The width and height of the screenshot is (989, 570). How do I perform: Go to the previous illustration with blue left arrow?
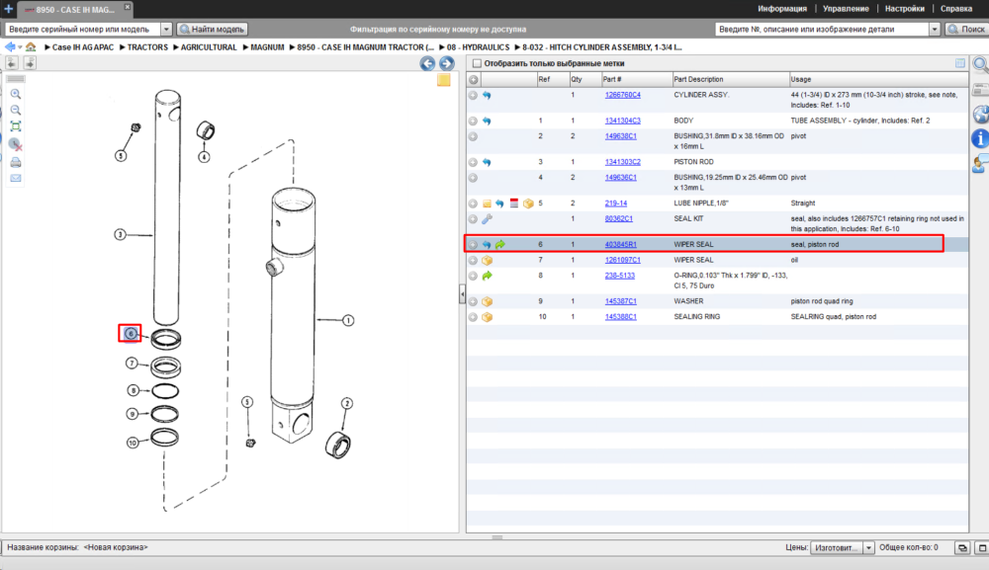(x=427, y=63)
